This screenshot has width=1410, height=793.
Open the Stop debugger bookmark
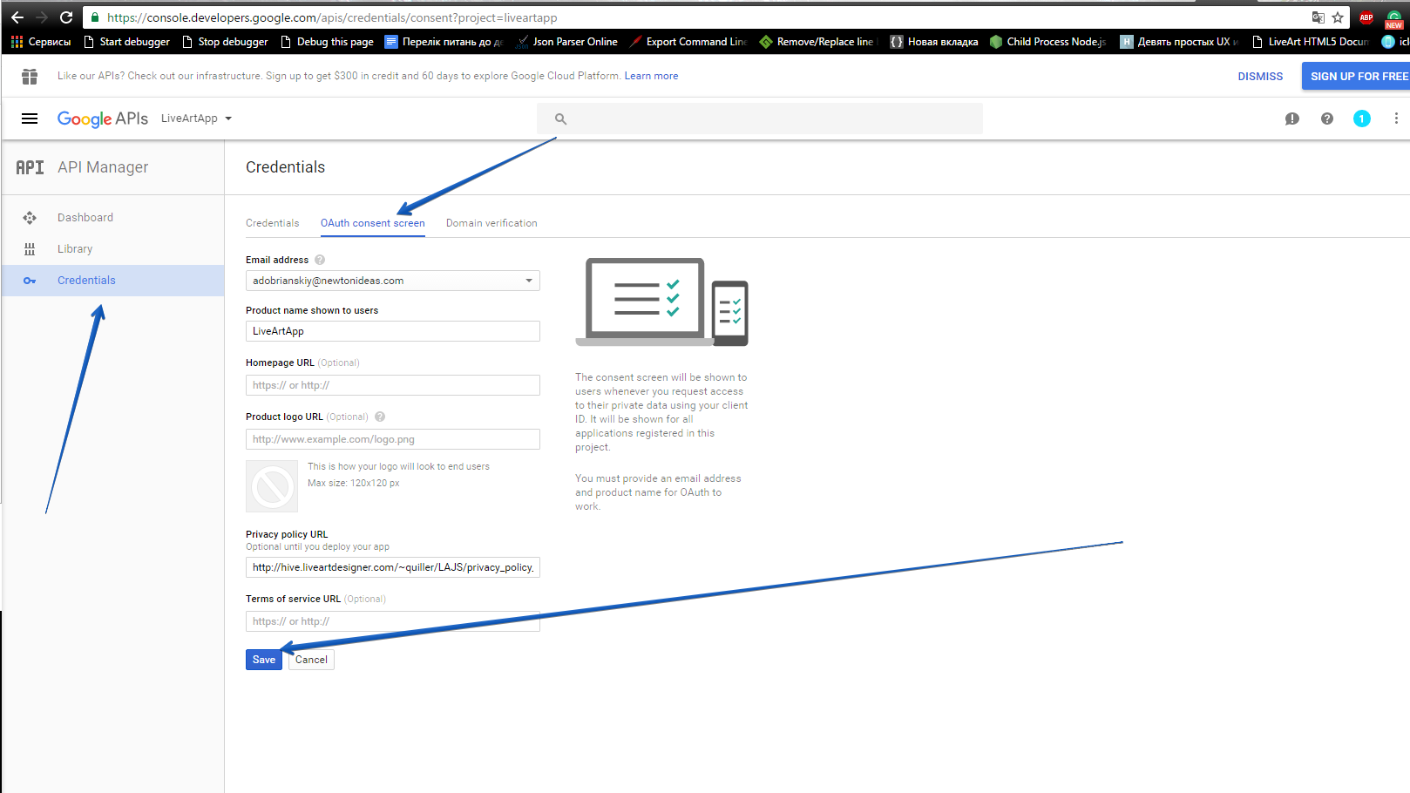pyautogui.click(x=225, y=42)
